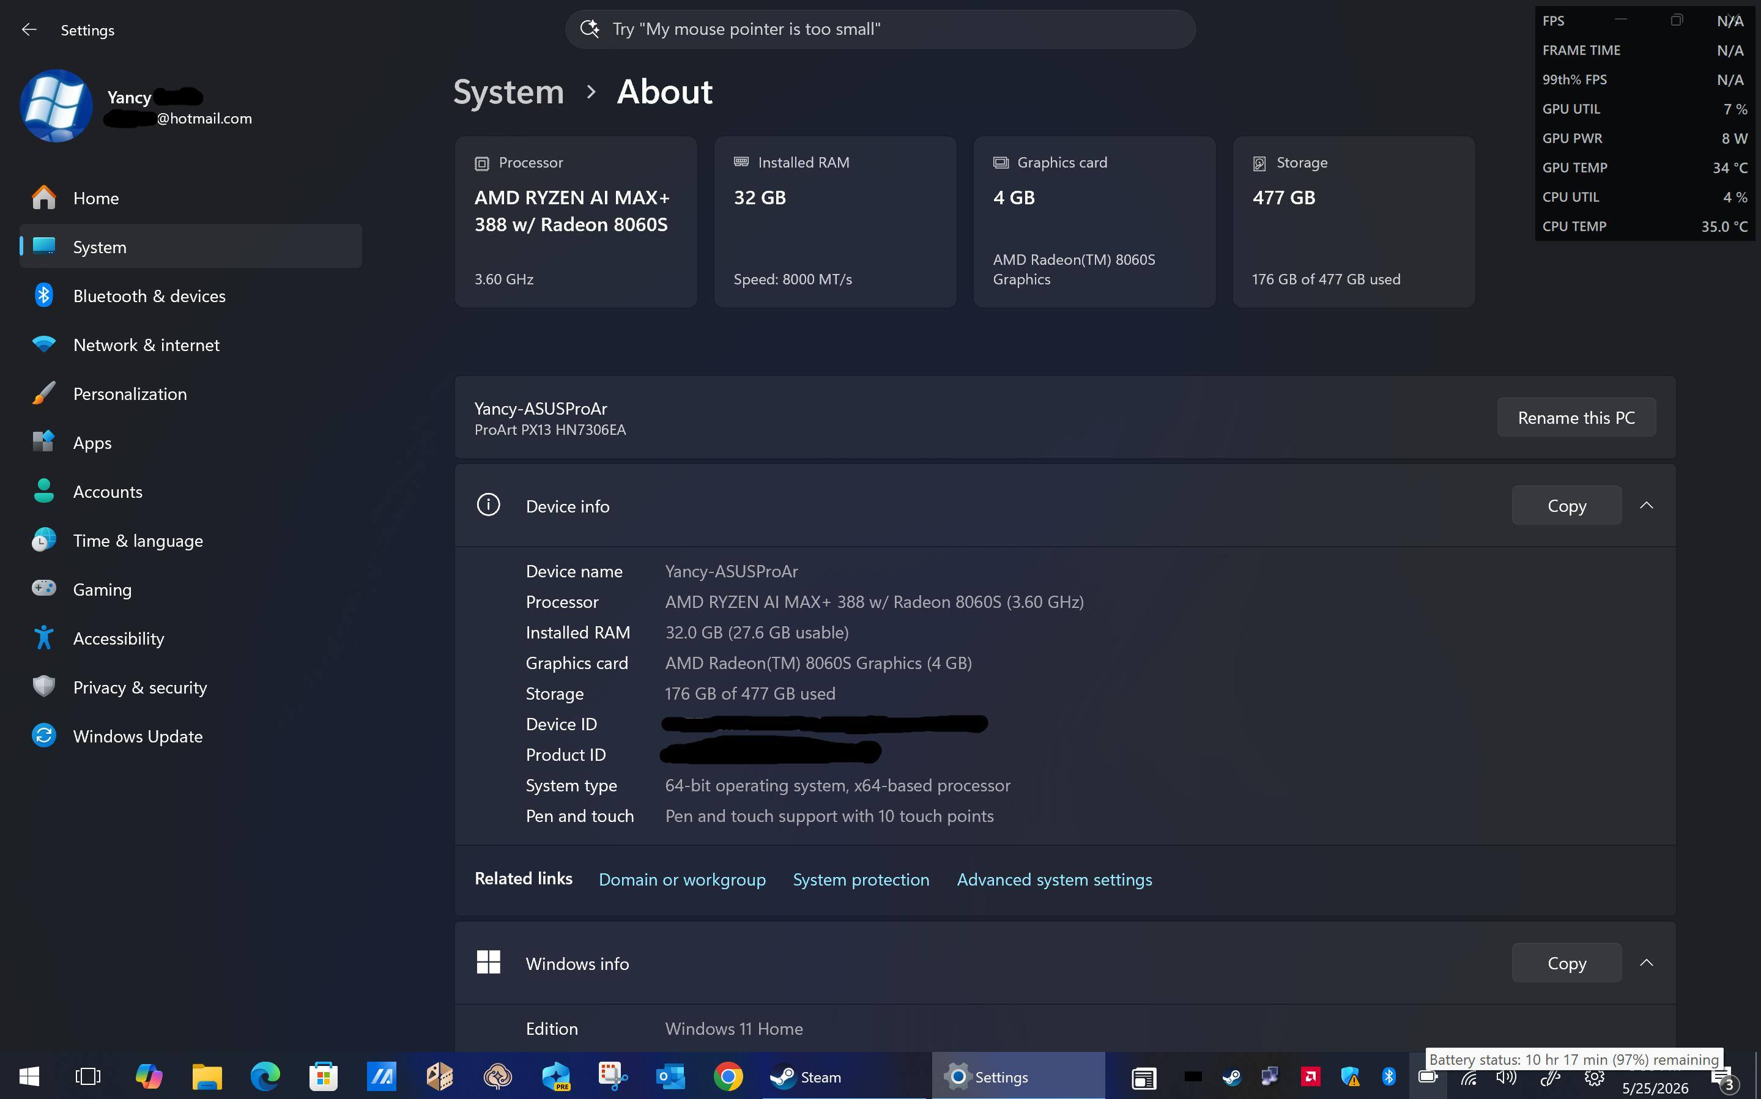Click the Rename this PC button
1761x1099 pixels.
(1576, 418)
